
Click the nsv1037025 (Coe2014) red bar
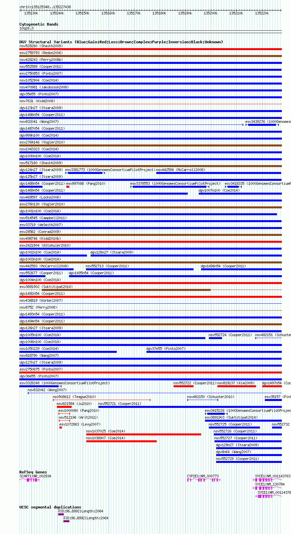coord(144,434)
